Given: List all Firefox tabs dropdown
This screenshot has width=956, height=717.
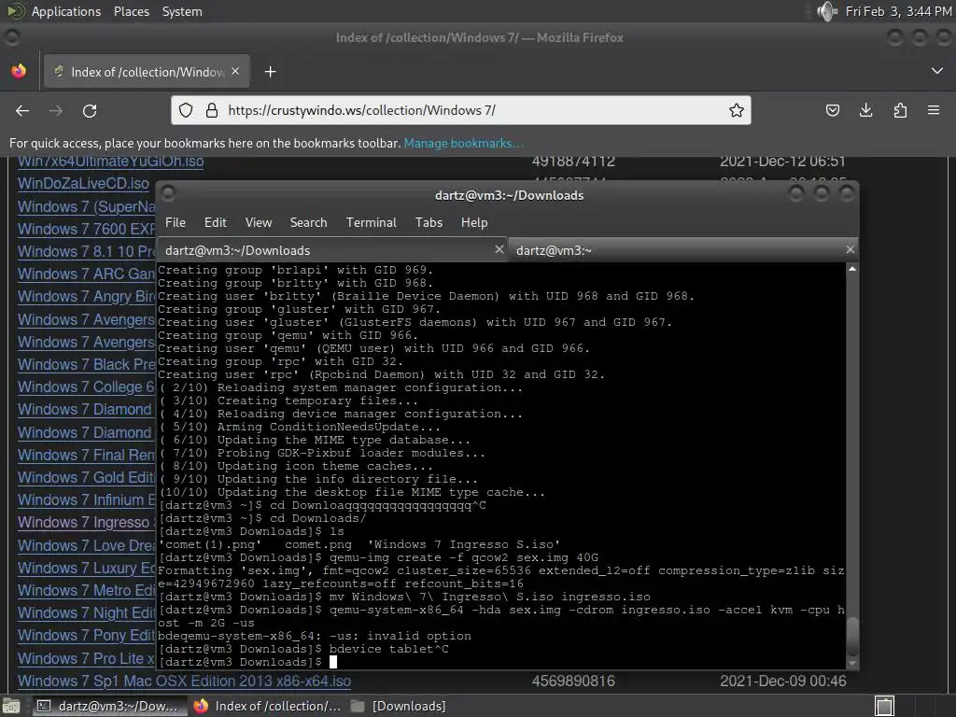Looking at the screenshot, I should (937, 71).
